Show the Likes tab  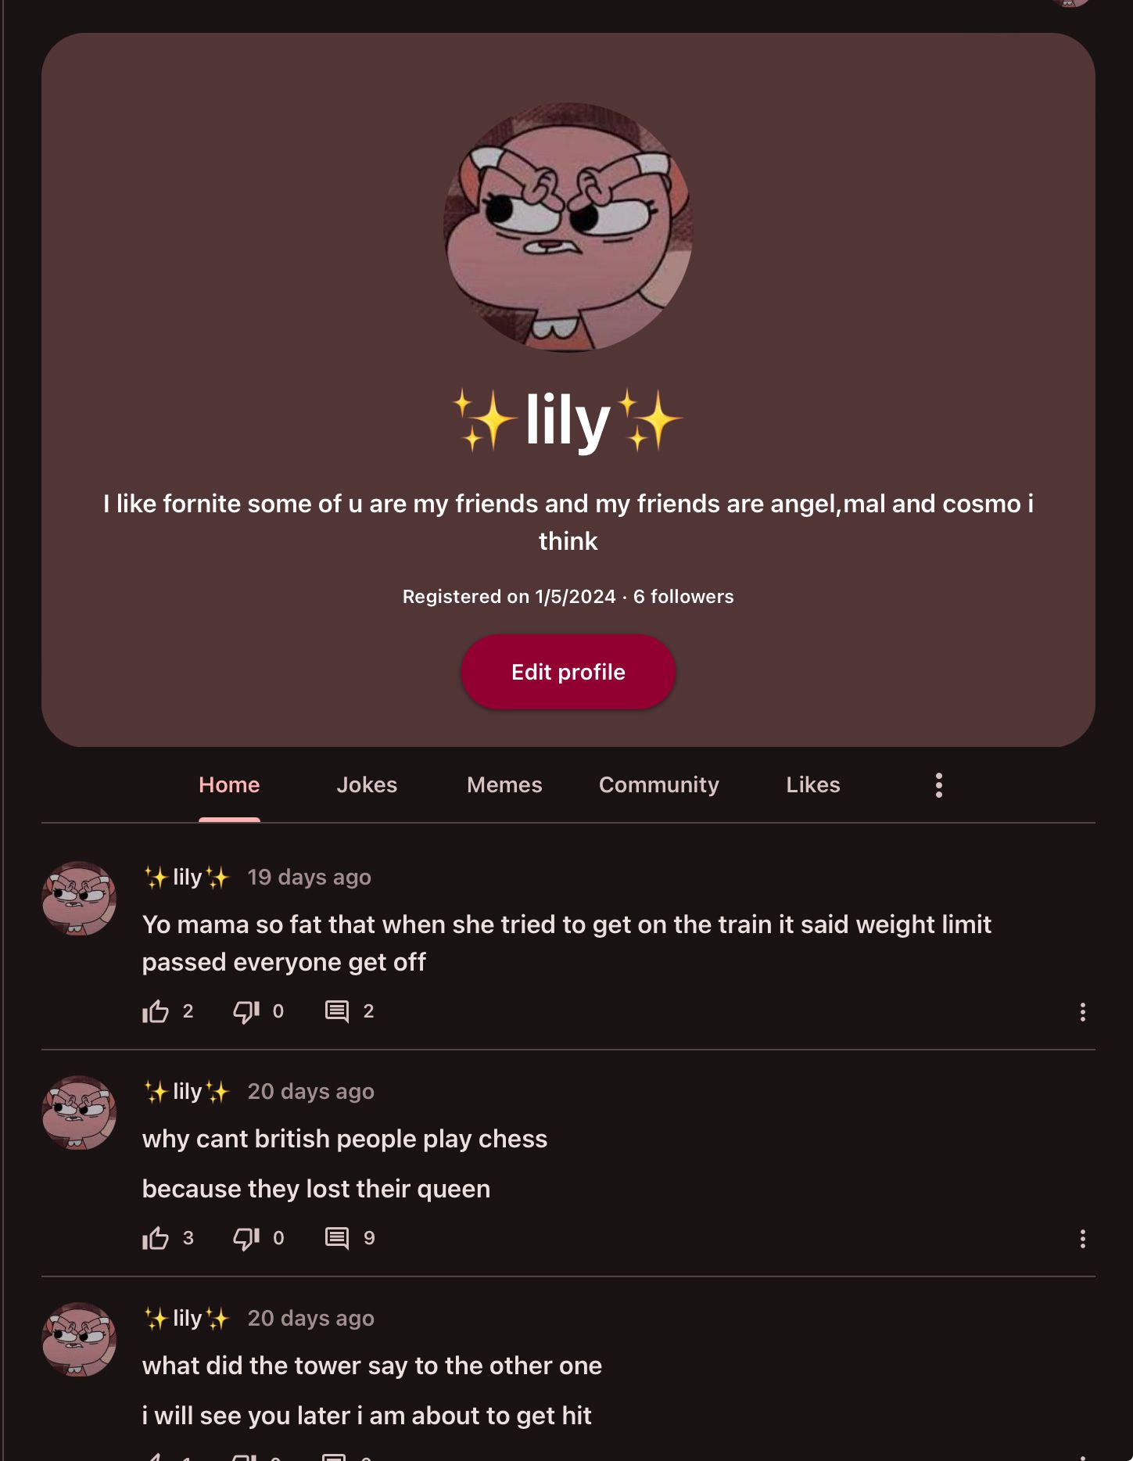pos(812,785)
